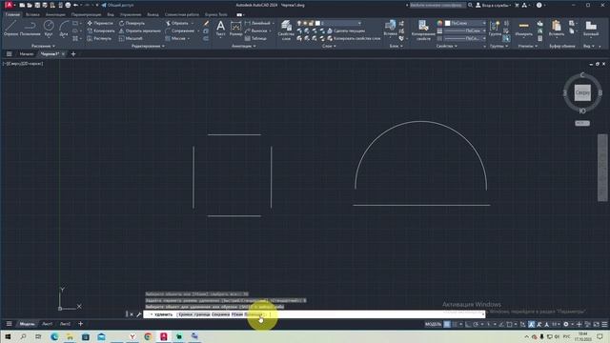Image resolution: width=610 pixels, height=343 pixels.
Task: Click the Fillet (Сопряжение) tool
Action: [x=180, y=30]
